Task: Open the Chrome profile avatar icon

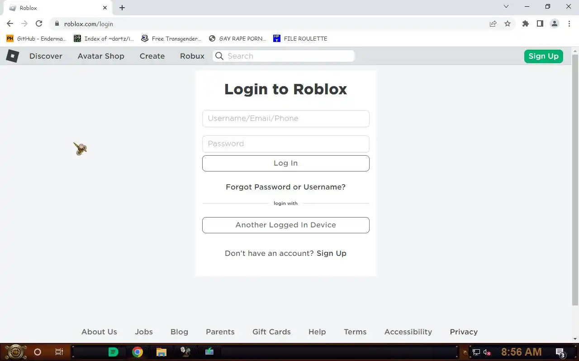Action: [x=555, y=24]
